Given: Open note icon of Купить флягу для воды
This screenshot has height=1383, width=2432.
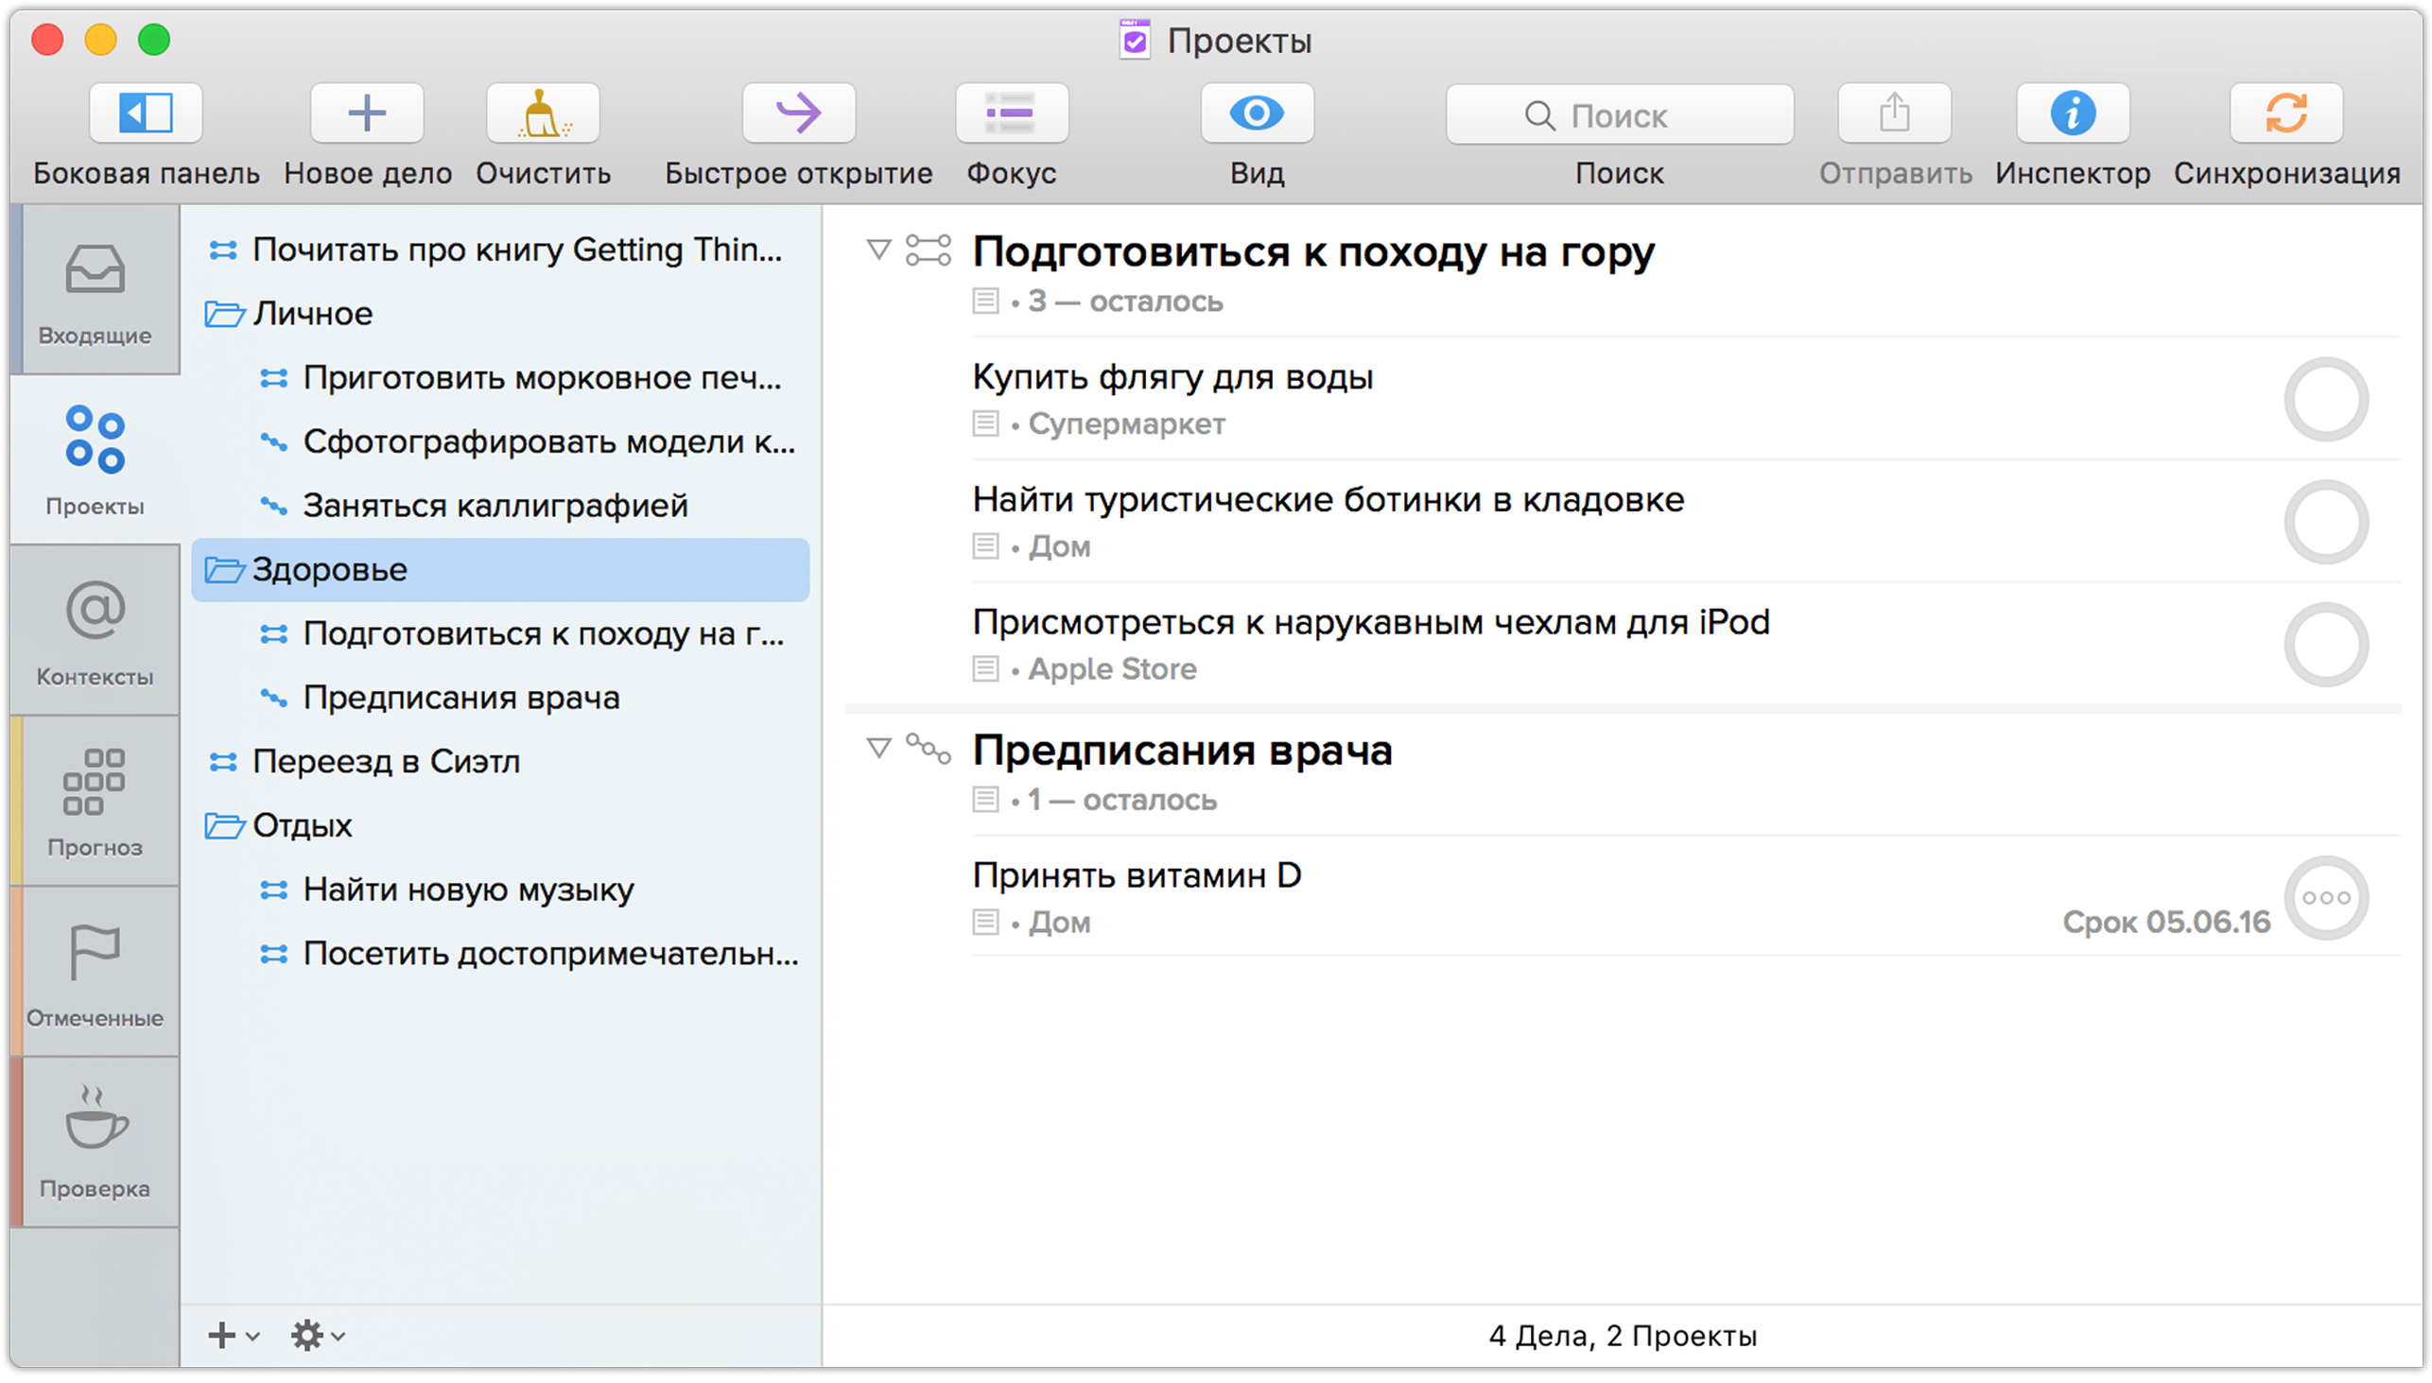Looking at the screenshot, I should point(985,424).
